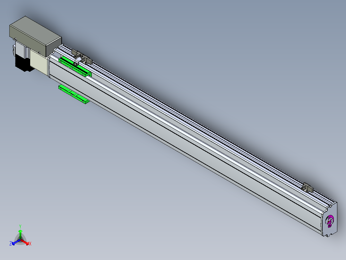This screenshot has width=346, height=260.
Task: Select the long aluminum rail body side face
Action: pos(186,145)
